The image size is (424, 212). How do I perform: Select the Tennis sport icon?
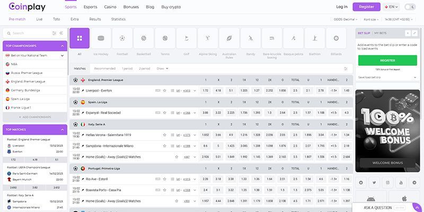click(165, 38)
